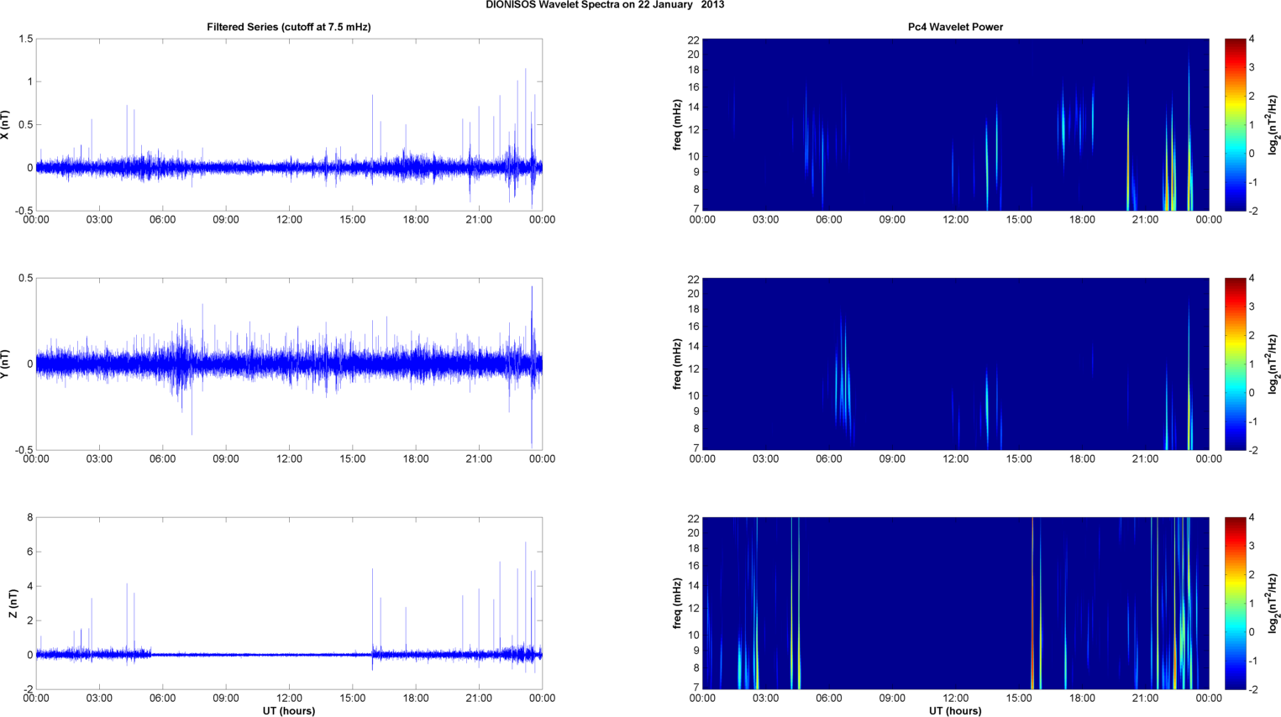The height and width of the screenshot is (717, 1281).
Task: Select "UT (hours)" label under the bottom spectrogram
Action: tap(955, 711)
